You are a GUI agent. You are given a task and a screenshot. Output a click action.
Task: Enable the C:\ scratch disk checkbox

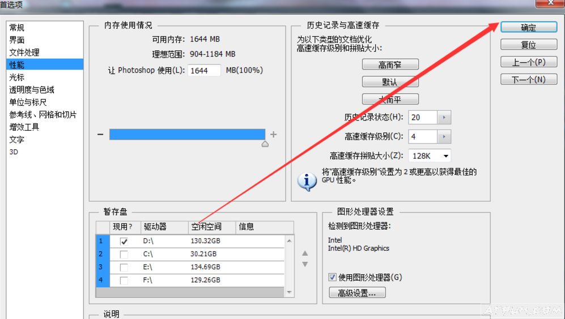124,255
